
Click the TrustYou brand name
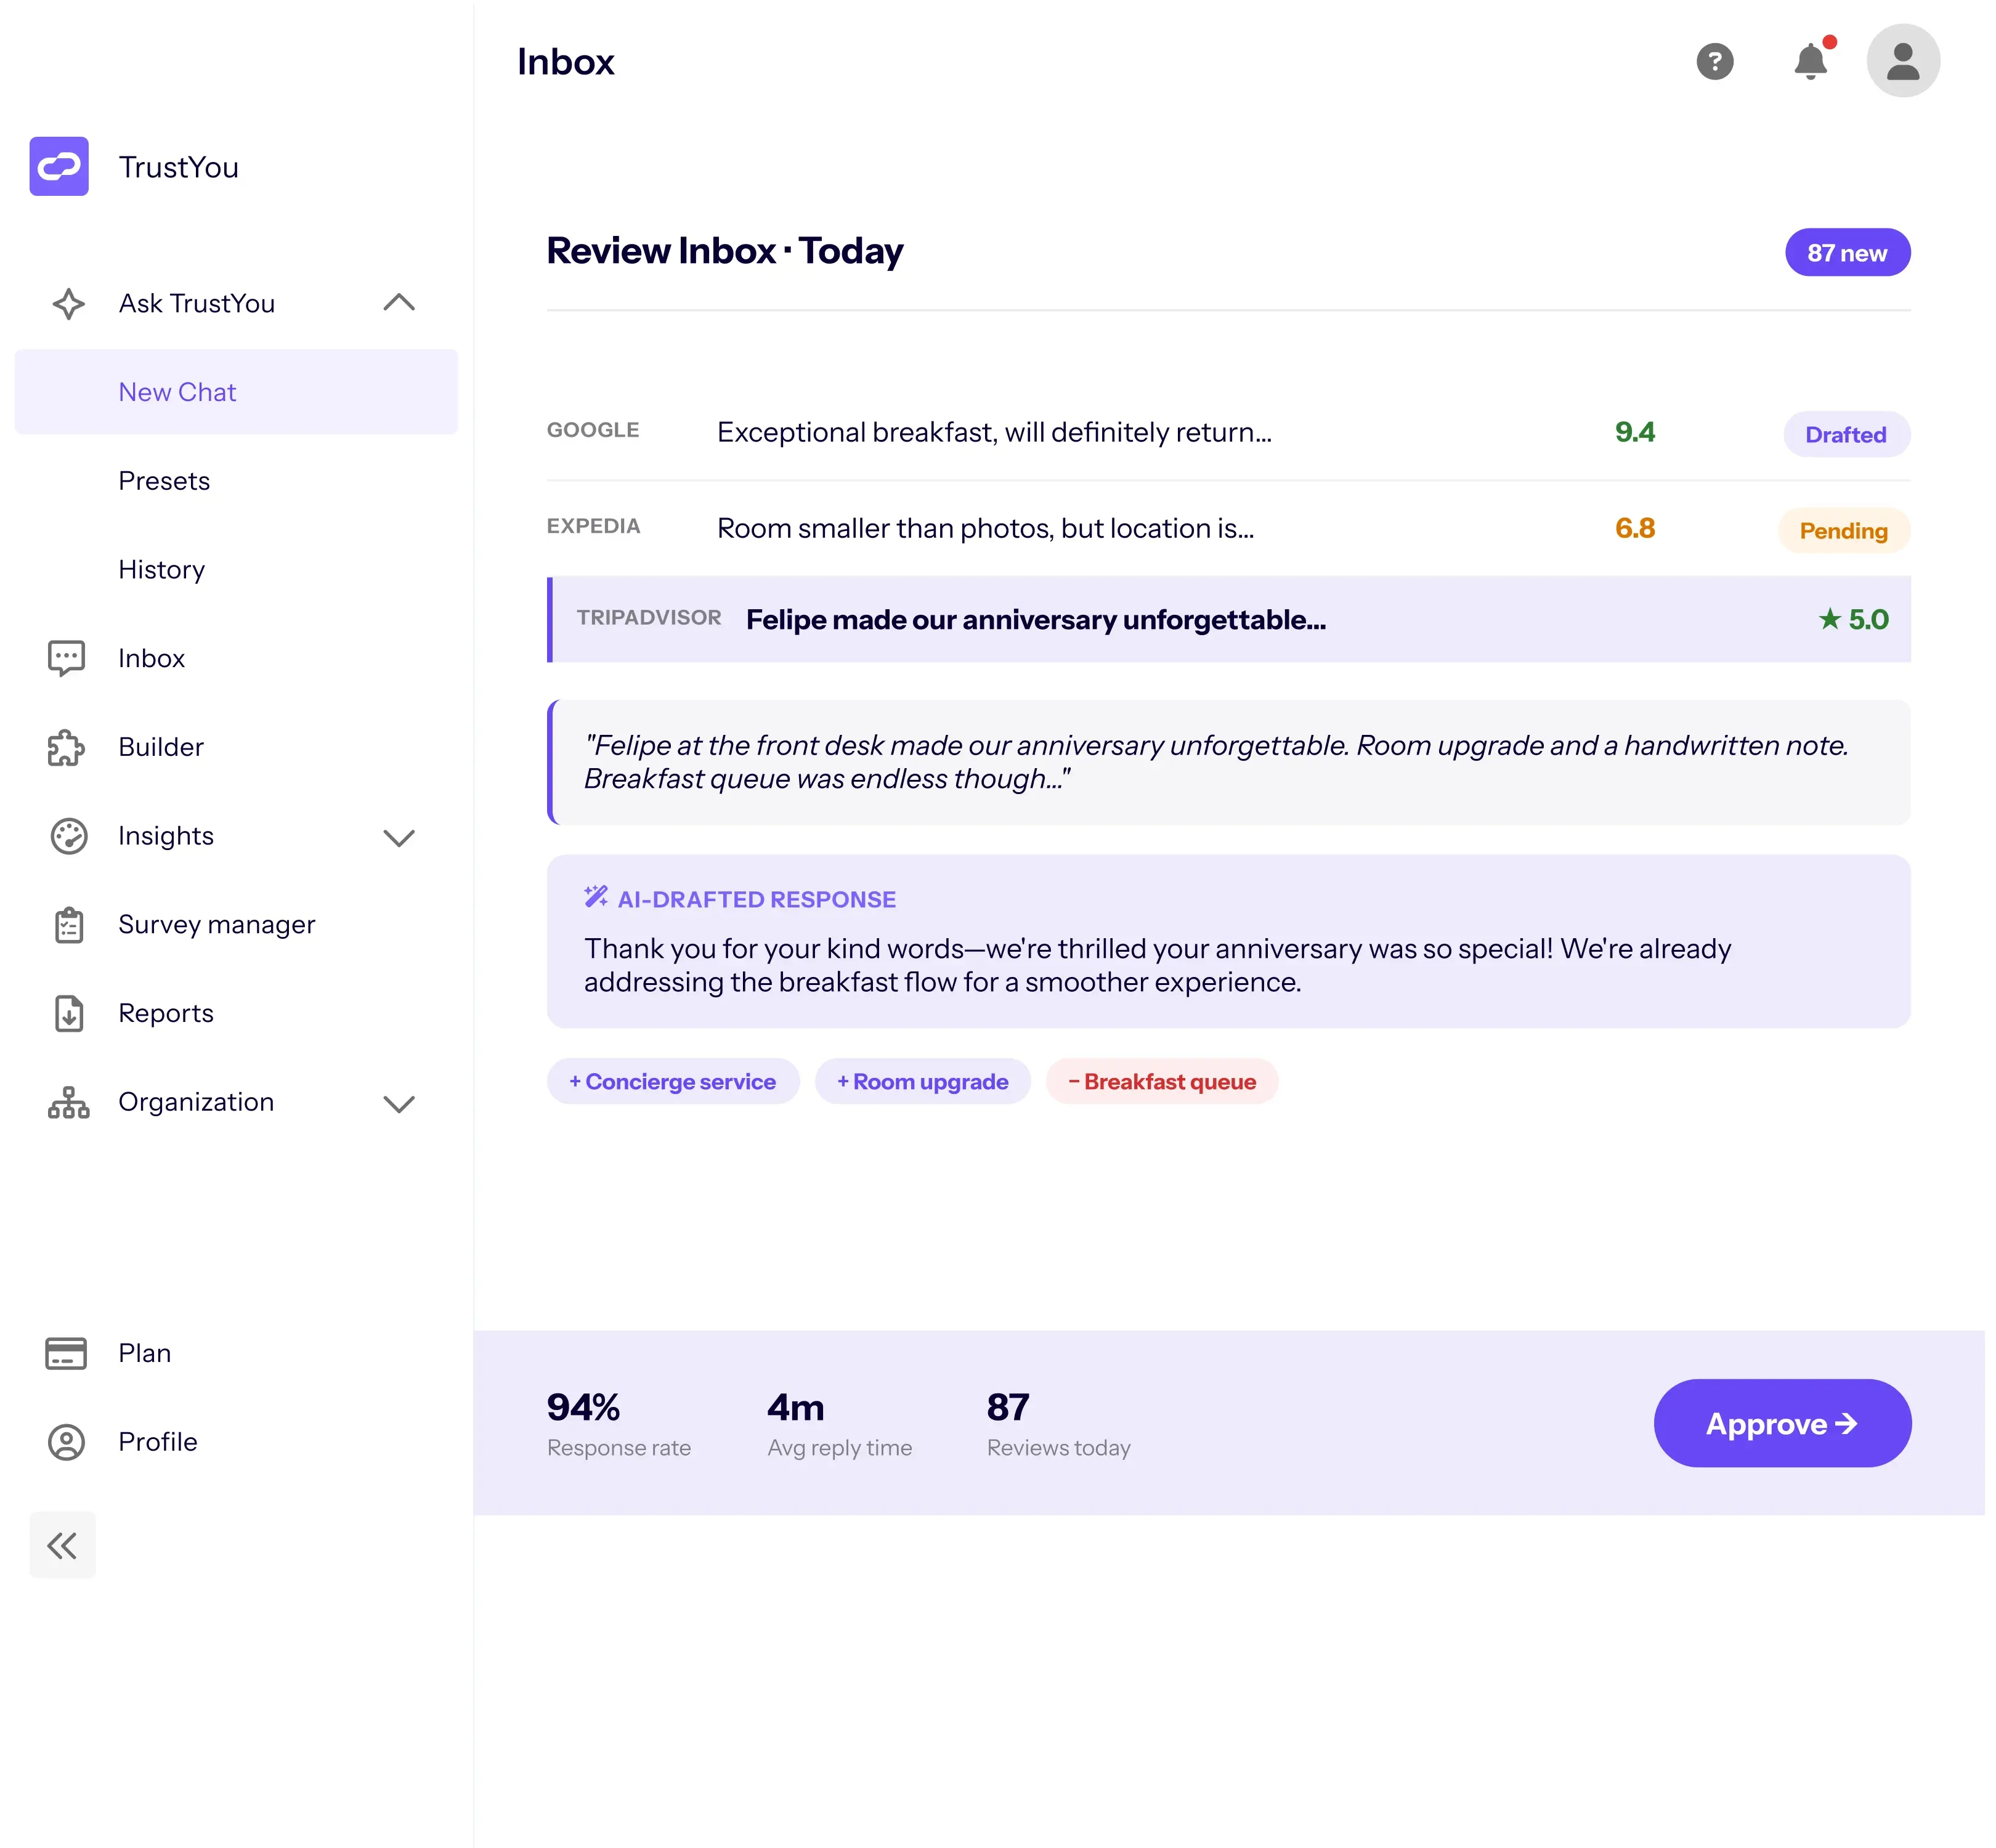[178, 167]
